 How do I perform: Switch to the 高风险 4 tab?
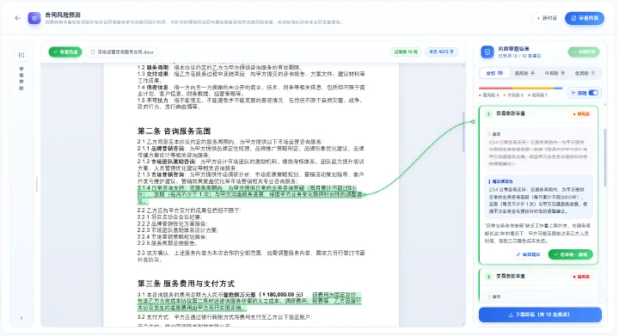coord(524,73)
